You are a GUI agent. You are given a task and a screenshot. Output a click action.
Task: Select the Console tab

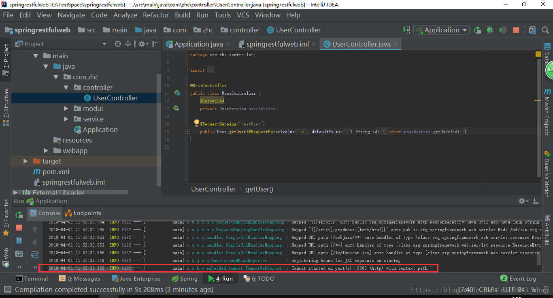point(45,213)
